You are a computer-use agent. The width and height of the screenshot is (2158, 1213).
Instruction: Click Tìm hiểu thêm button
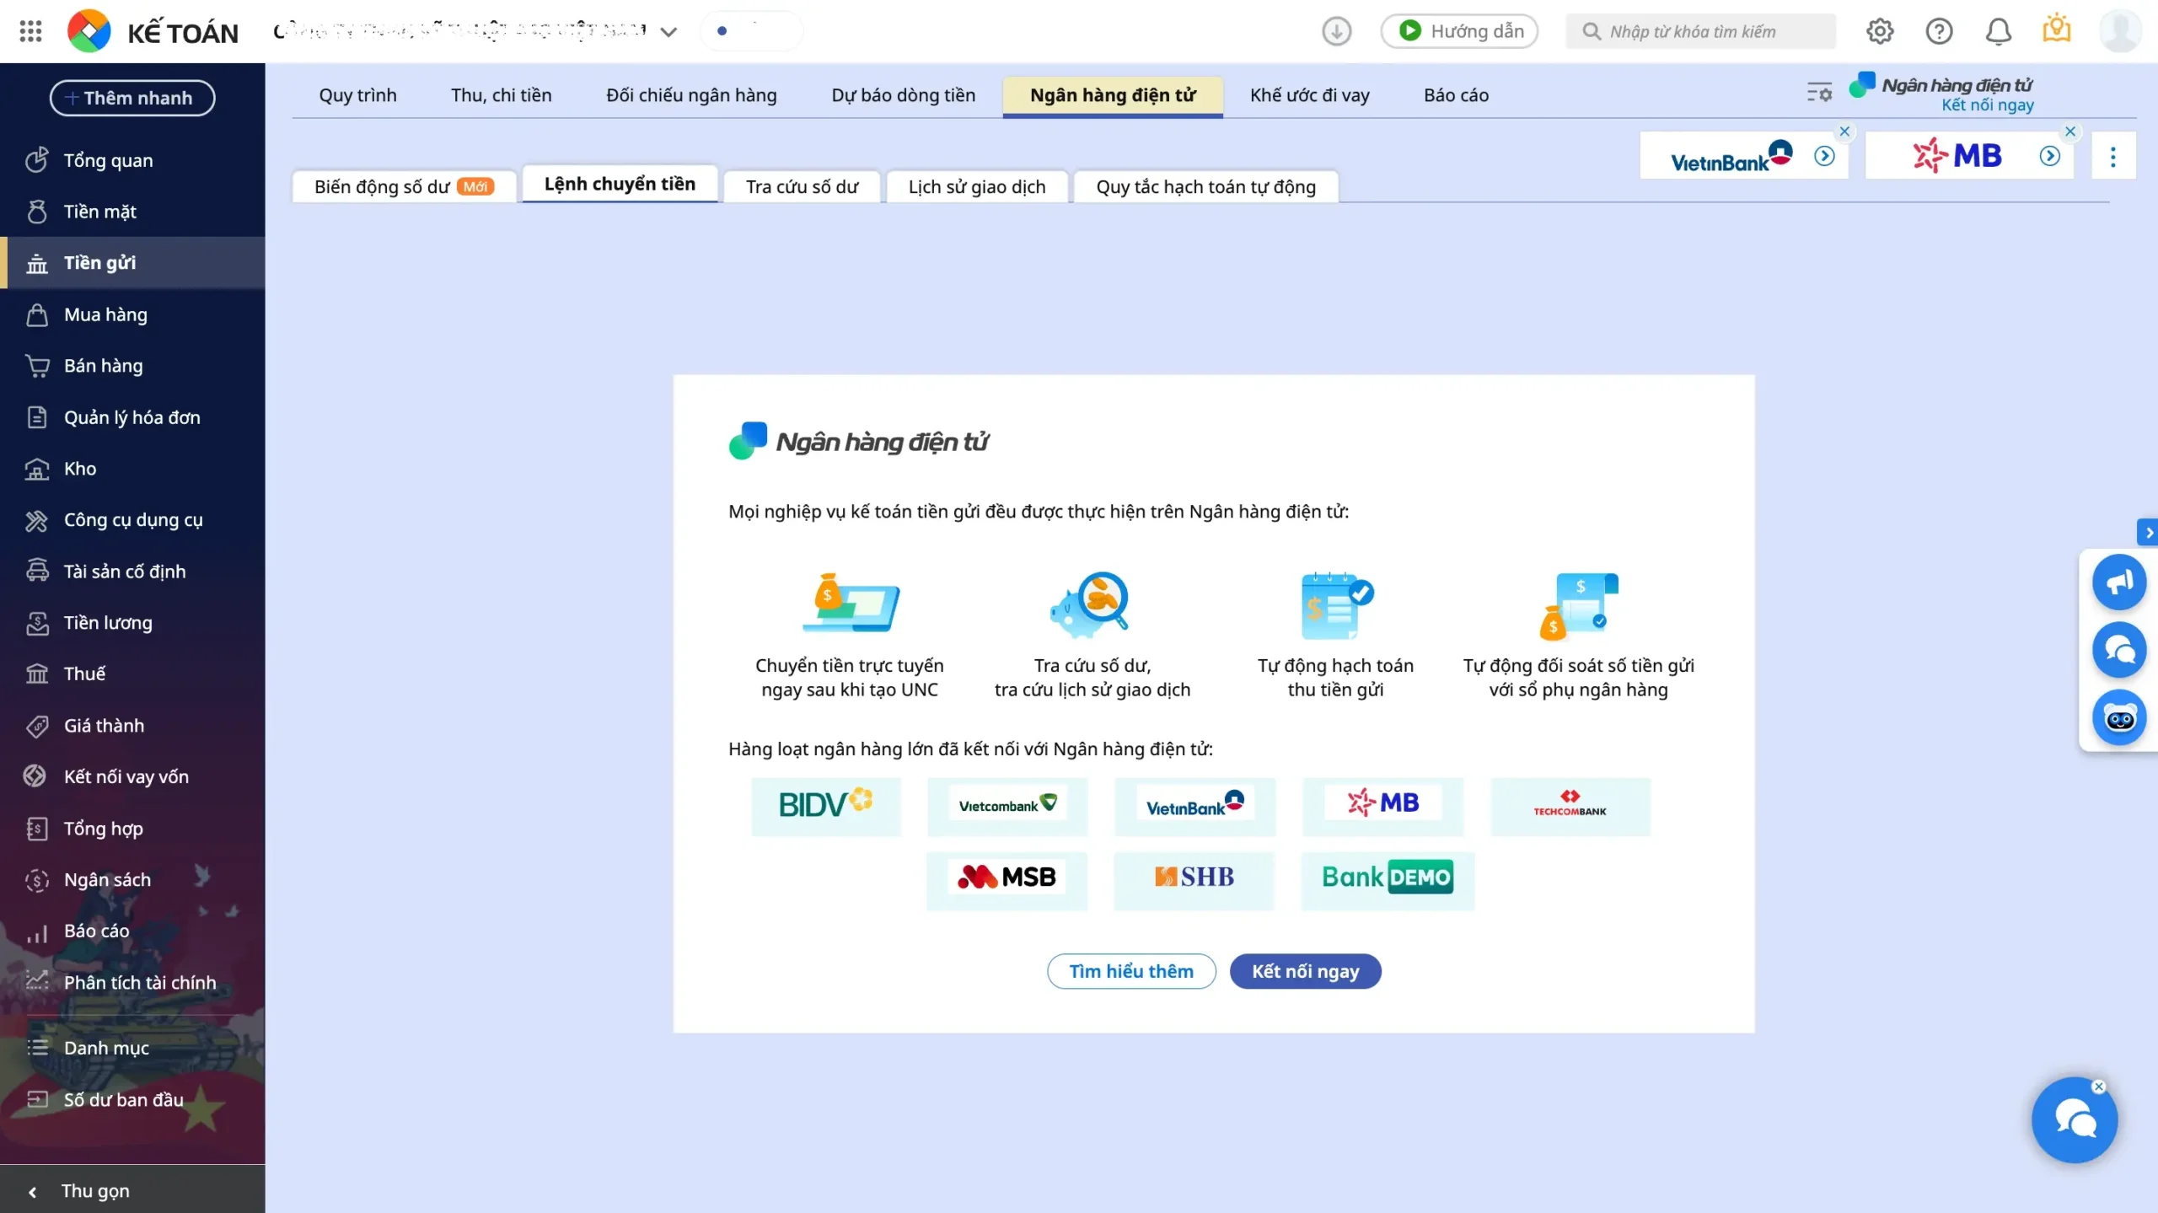(x=1131, y=971)
